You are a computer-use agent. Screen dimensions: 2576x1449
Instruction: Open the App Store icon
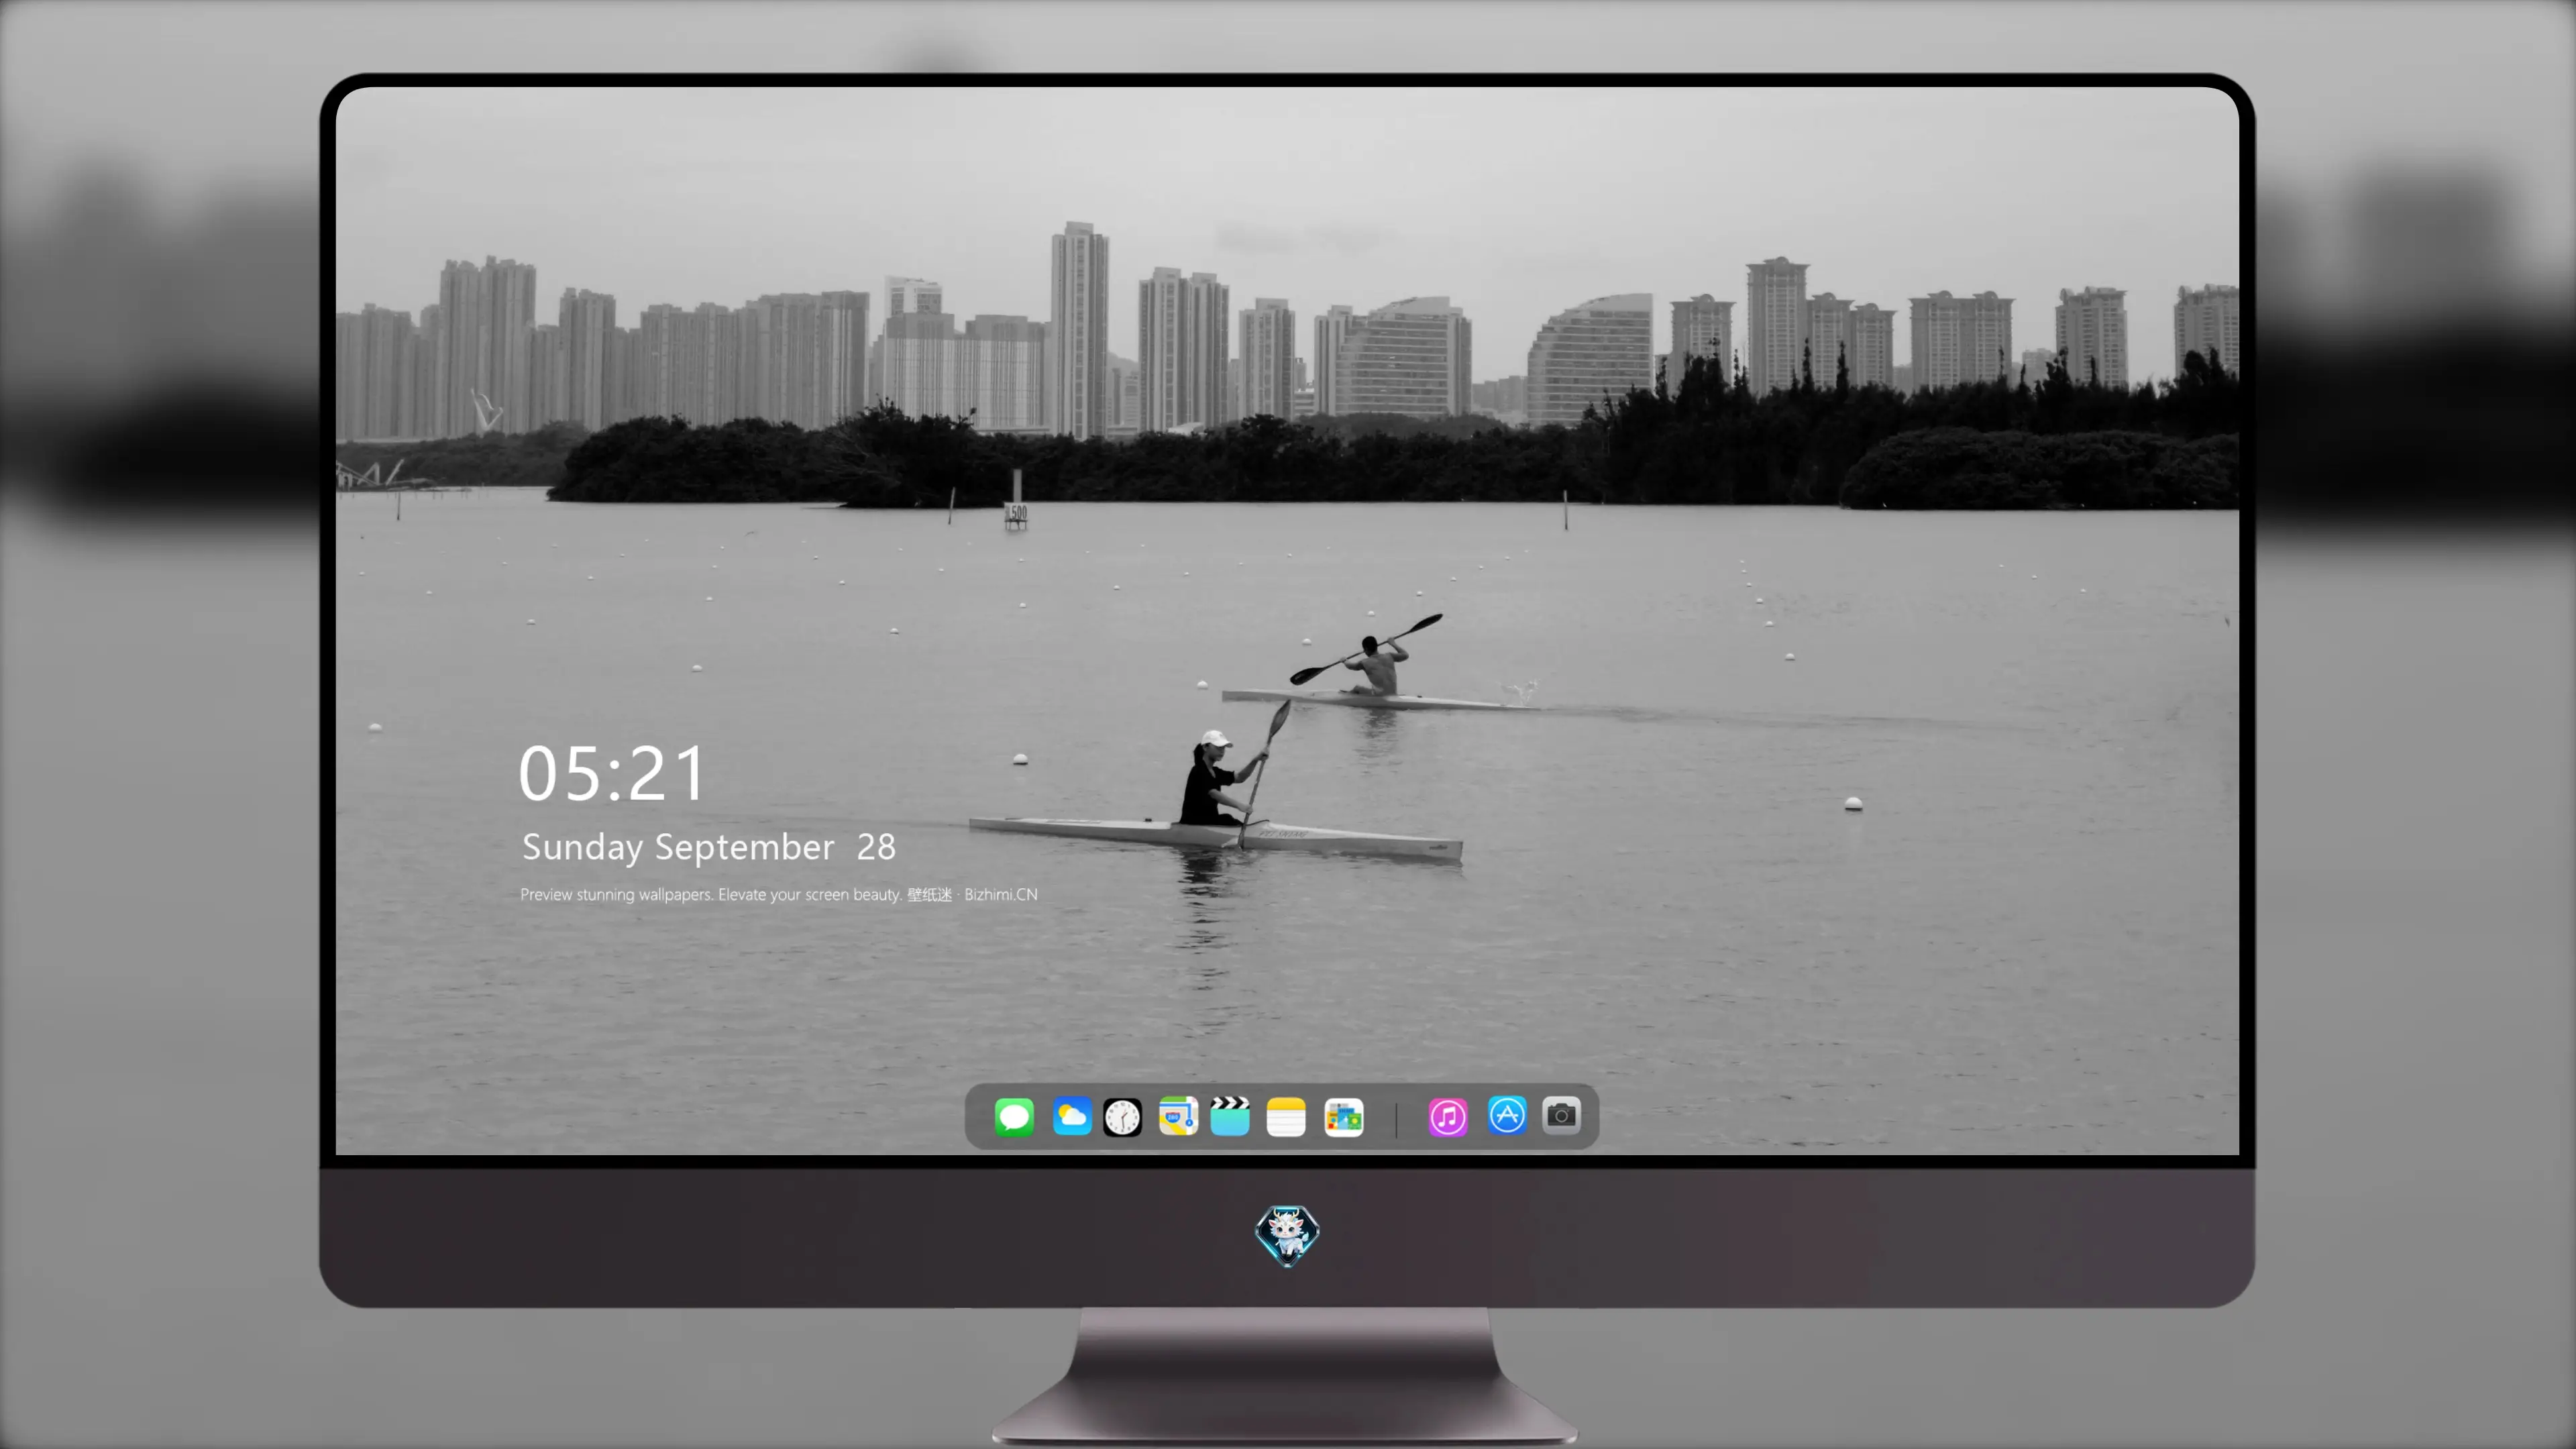[1507, 1115]
